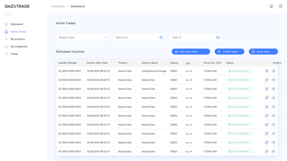287x161 pixels.
Task: Open the Date To calendar icon
Action: click(218, 37)
